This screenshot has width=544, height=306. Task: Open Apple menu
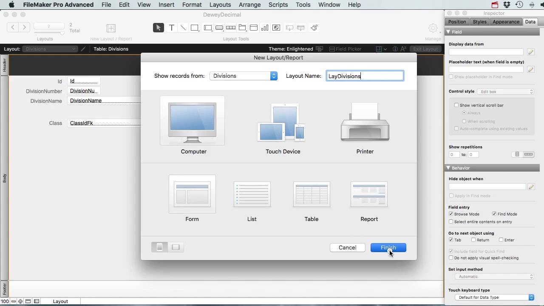[x=11, y=5]
